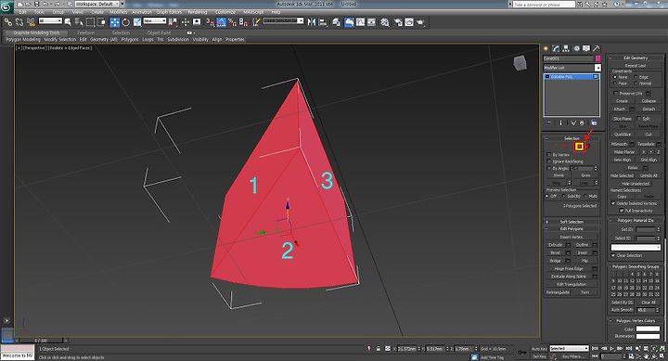
Task: Toggle Delete Isolated Vertices checkbox
Action: 613,203
